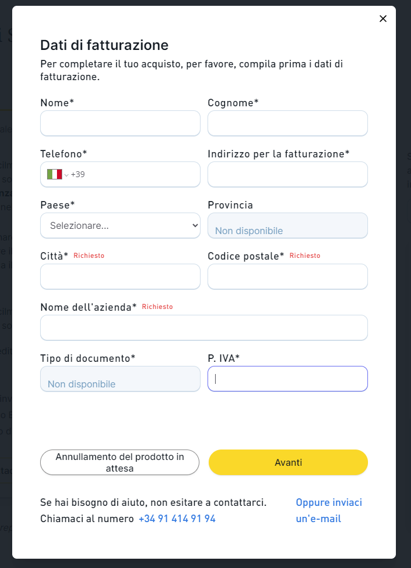Viewport: 411px width, 568px height.
Task: Click the Cognome input field
Action: click(287, 123)
